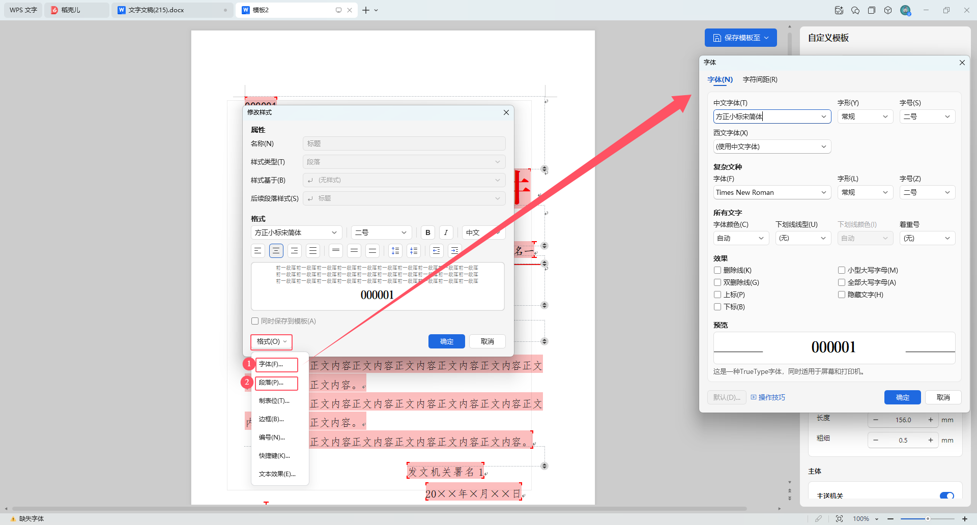Toggle italic in the Modify Style dialog

446,232
